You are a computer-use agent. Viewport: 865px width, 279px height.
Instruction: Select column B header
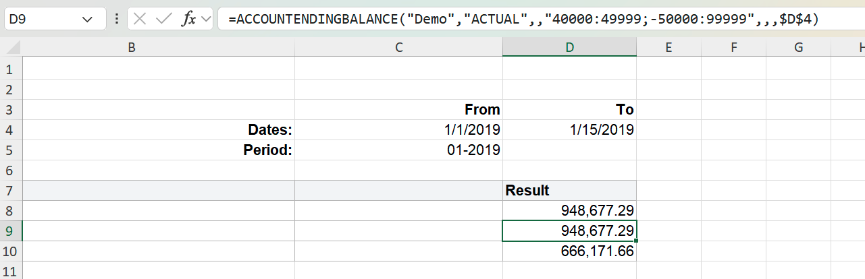coord(131,47)
